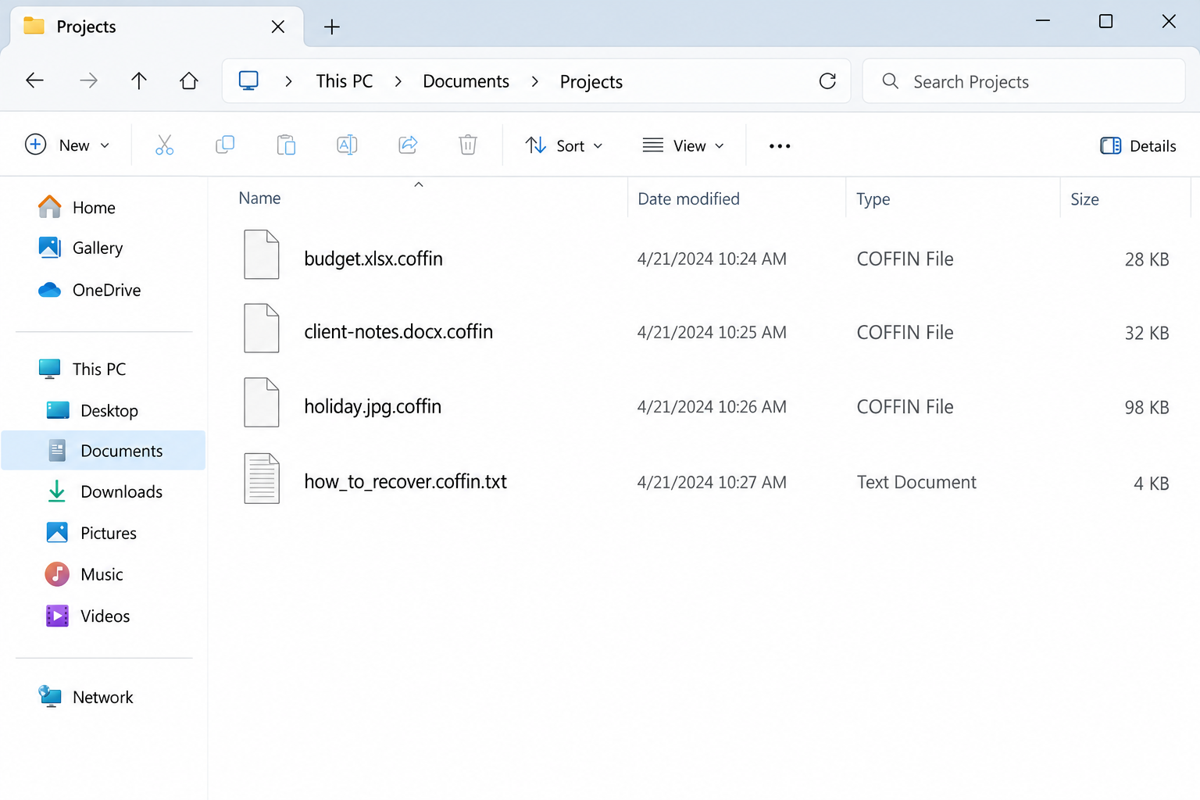Go up one folder level

click(139, 80)
